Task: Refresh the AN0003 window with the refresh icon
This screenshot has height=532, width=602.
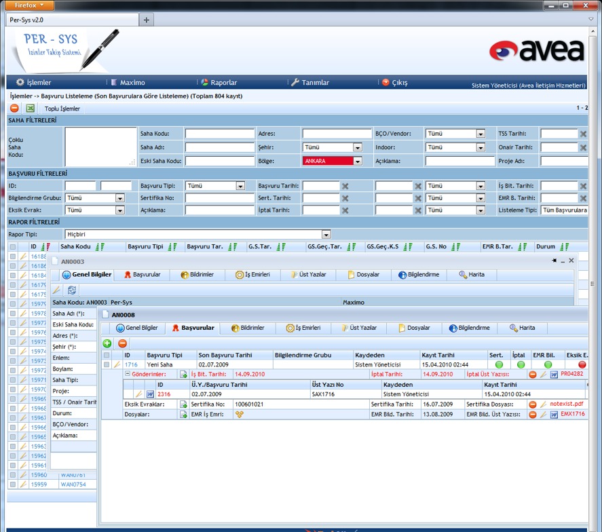Action: click(x=72, y=290)
